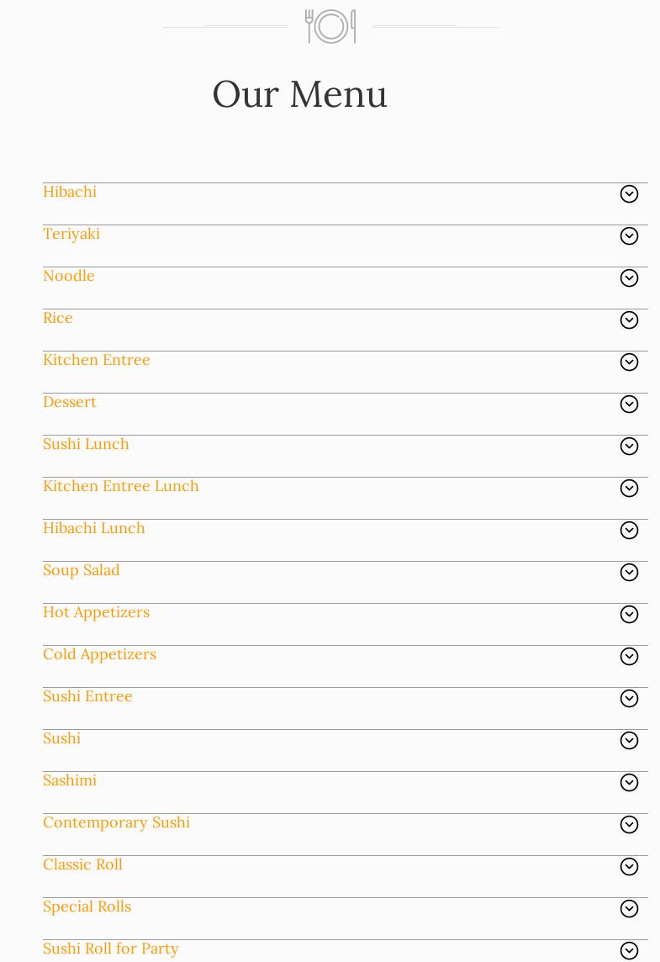This screenshot has width=660, height=962.
Task: Click the circled arrow next to Teriyaki
Action: click(629, 236)
